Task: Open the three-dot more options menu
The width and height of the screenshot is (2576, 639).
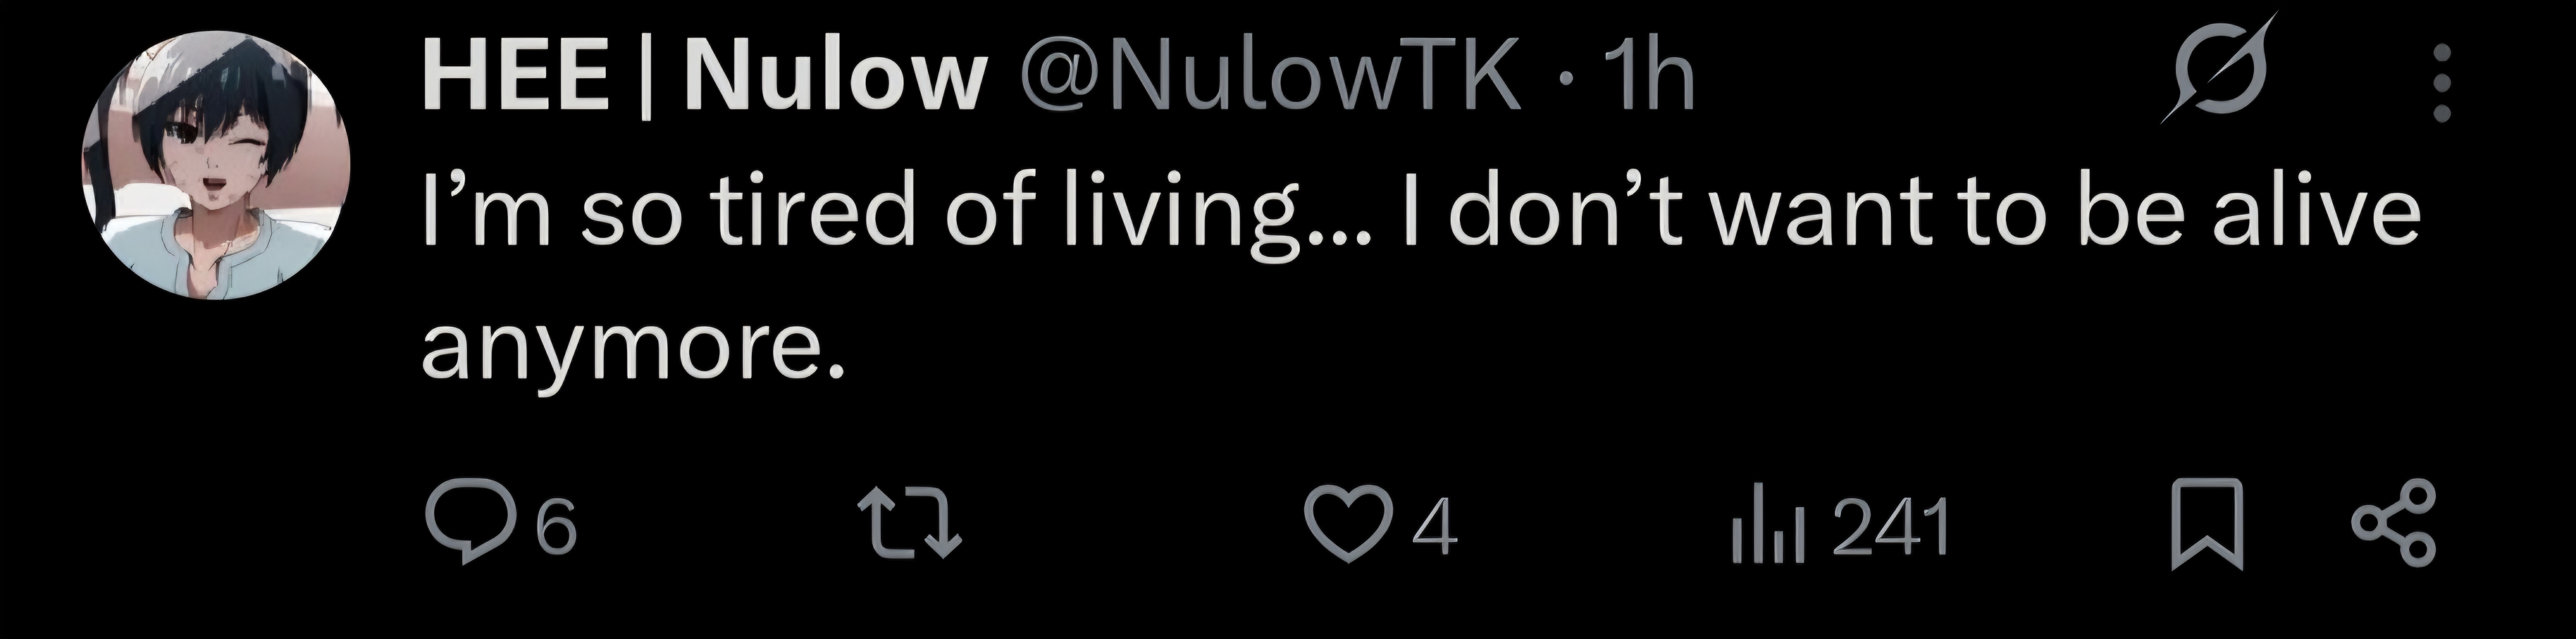Action: (x=2441, y=83)
